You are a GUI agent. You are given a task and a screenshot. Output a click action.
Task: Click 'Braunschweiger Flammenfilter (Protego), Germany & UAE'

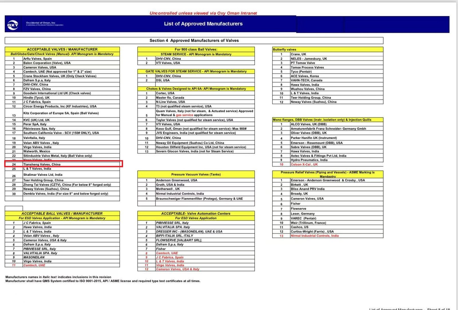pos(199,199)
